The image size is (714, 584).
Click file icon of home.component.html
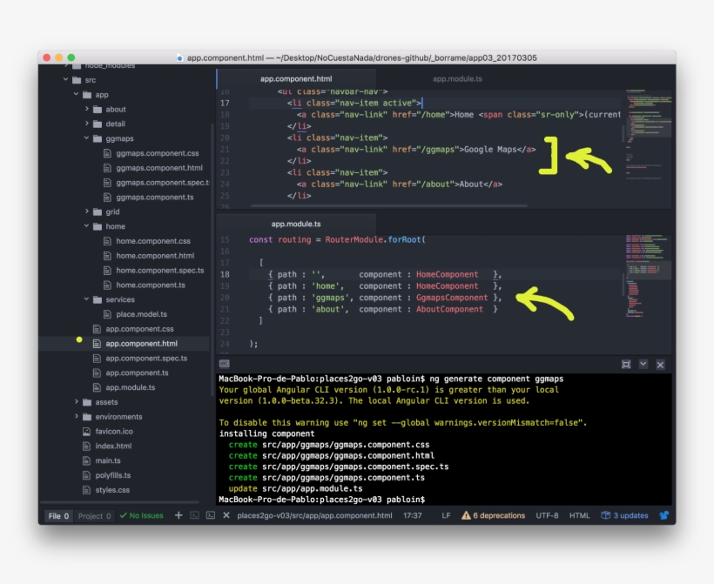click(107, 256)
